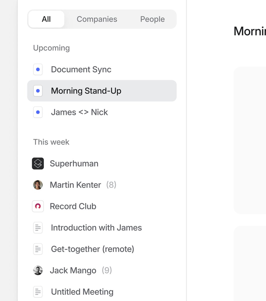Click the Get-together (remote) document icon
The height and width of the screenshot is (301, 266).
coord(38,249)
